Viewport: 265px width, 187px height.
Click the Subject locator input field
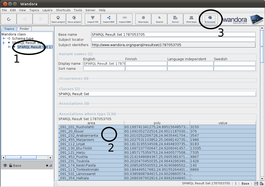[173, 40]
